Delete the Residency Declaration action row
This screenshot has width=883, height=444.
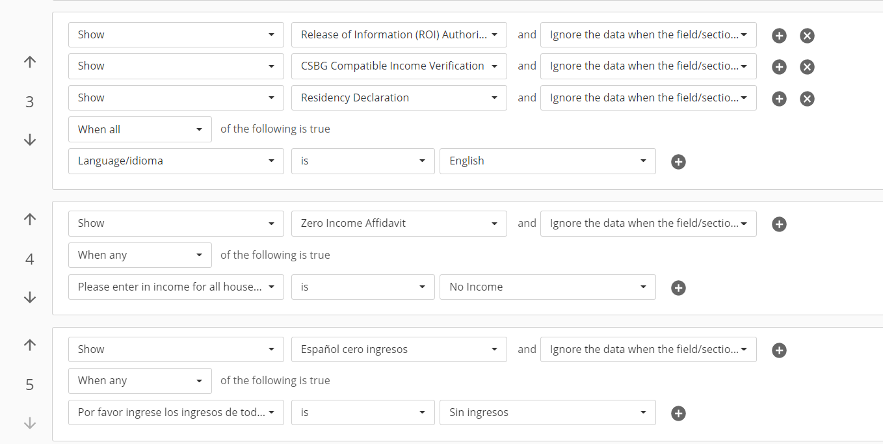coord(807,99)
